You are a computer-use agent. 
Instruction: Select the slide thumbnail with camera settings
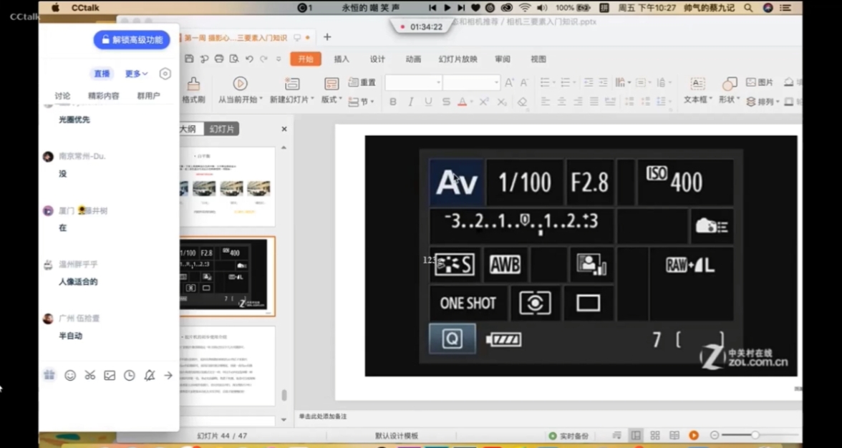tap(227, 276)
